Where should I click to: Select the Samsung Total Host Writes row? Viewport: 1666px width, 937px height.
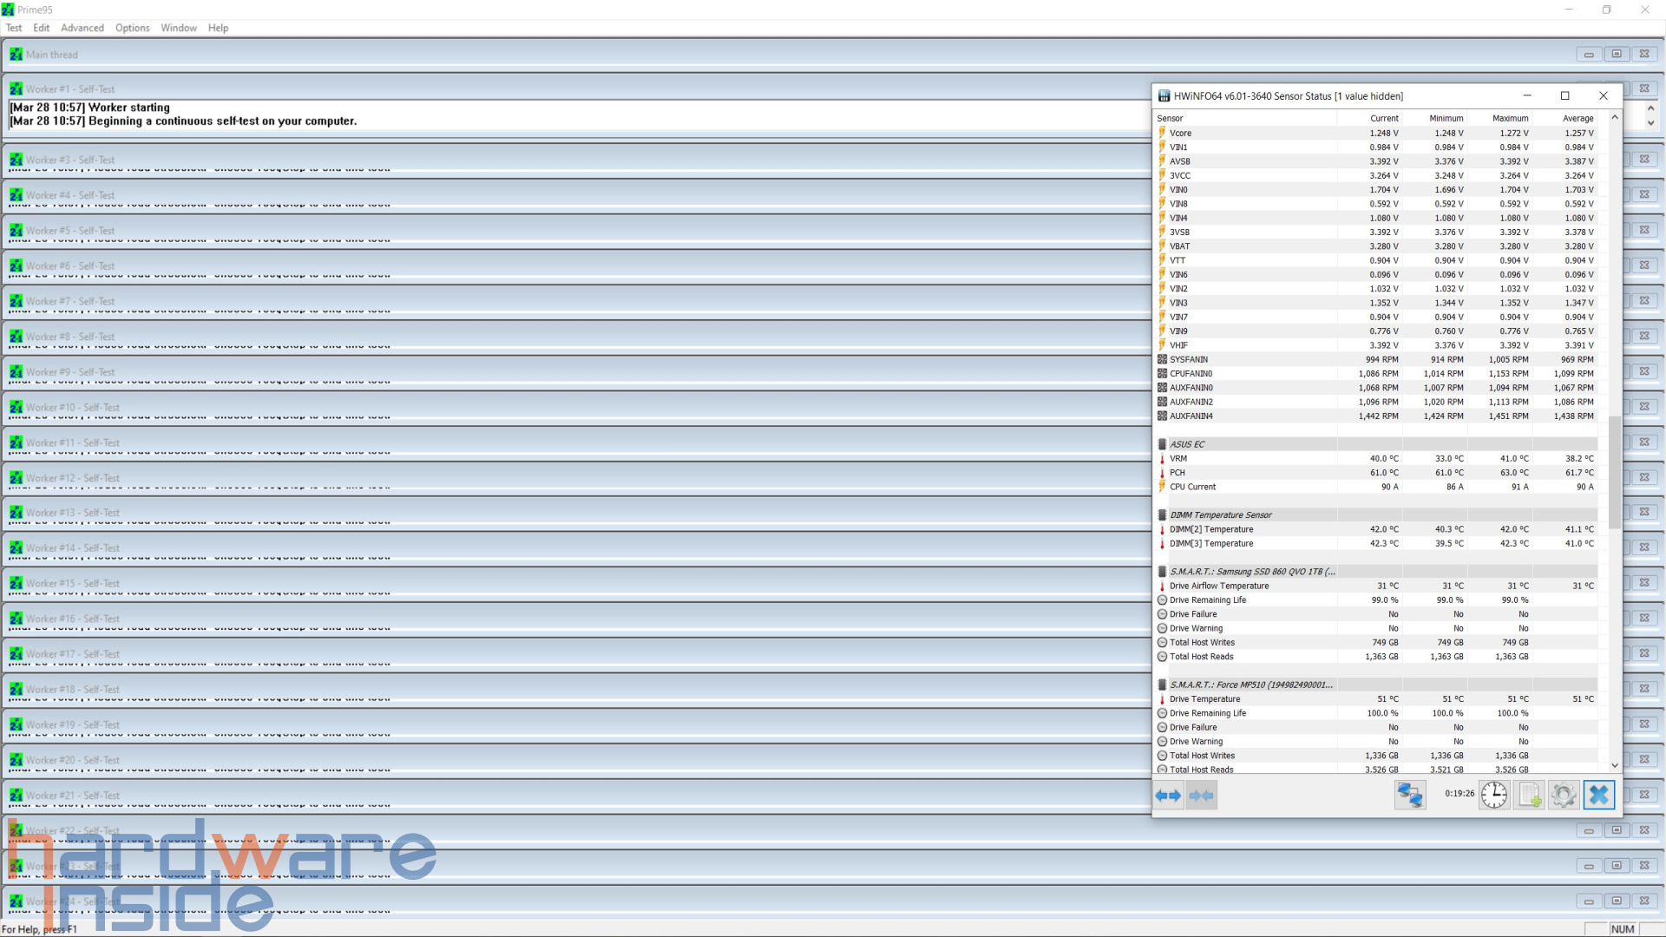pos(1376,643)
